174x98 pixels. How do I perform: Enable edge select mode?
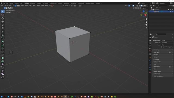[x=17, y=6]
